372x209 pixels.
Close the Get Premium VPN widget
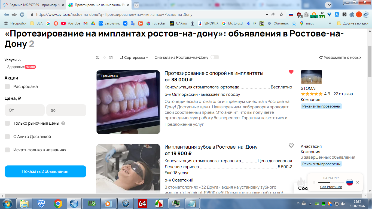pos(358,182)
